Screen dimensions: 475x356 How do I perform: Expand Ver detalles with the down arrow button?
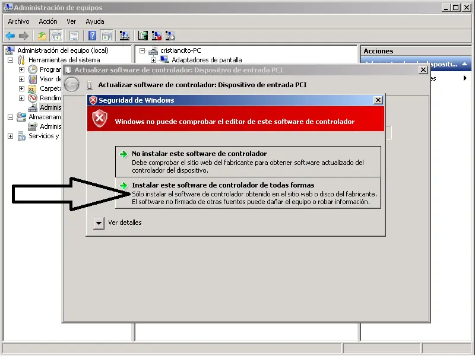coord(99,224)
